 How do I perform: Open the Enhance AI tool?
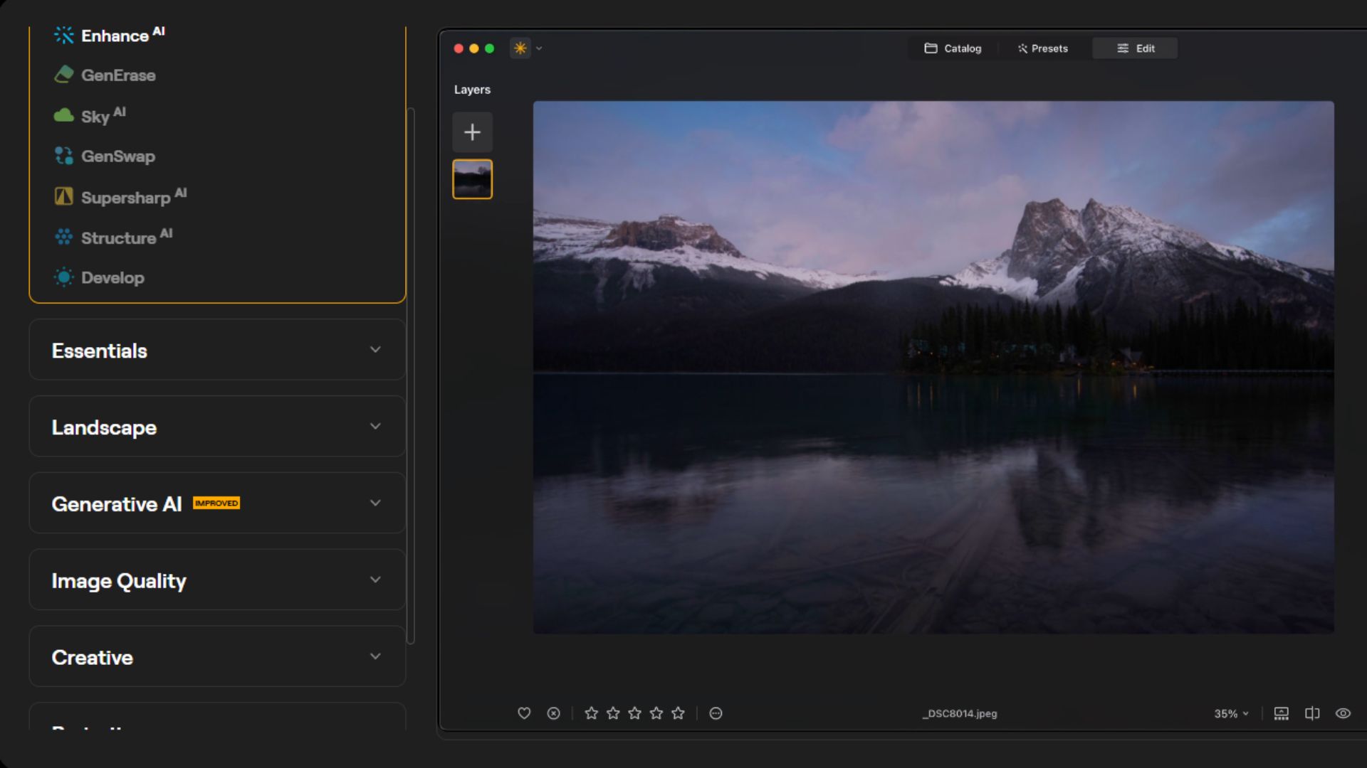109,35
